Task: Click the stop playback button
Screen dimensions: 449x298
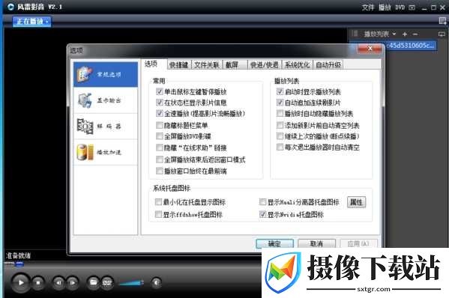Action: pyautogui.click(x=38, y=282)
